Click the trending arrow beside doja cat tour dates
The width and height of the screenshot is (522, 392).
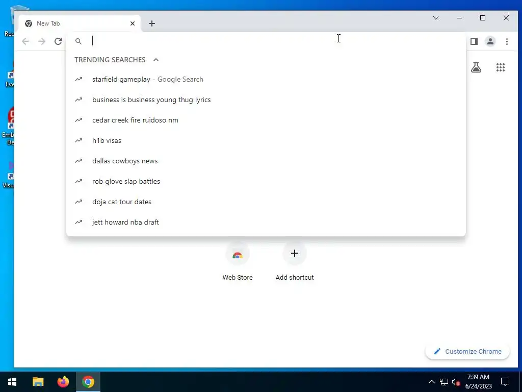(x=79, y=202)
